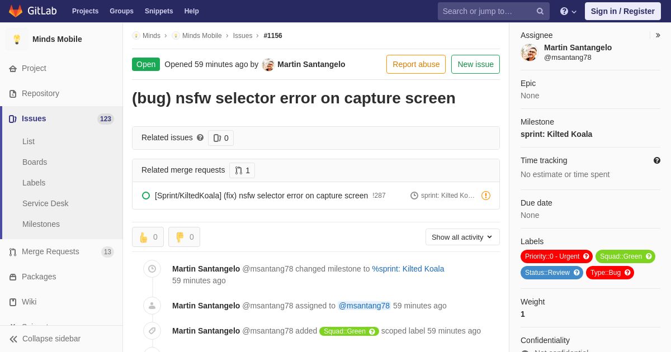Open the Groups menu in top bar
Screen dimensions: 671x352
(x=121, y=11)
